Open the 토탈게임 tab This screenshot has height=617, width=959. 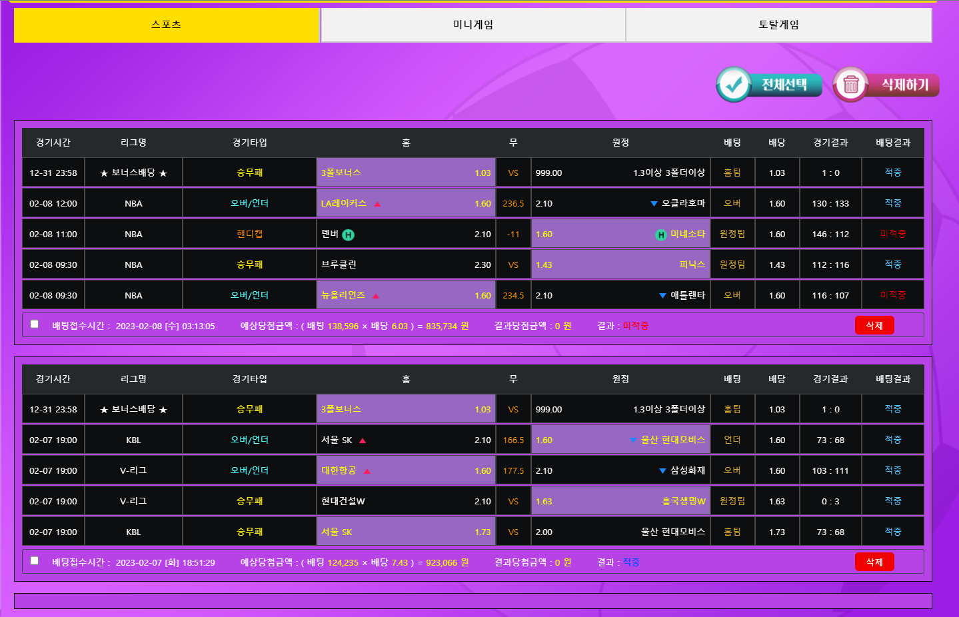pos(778,25)
